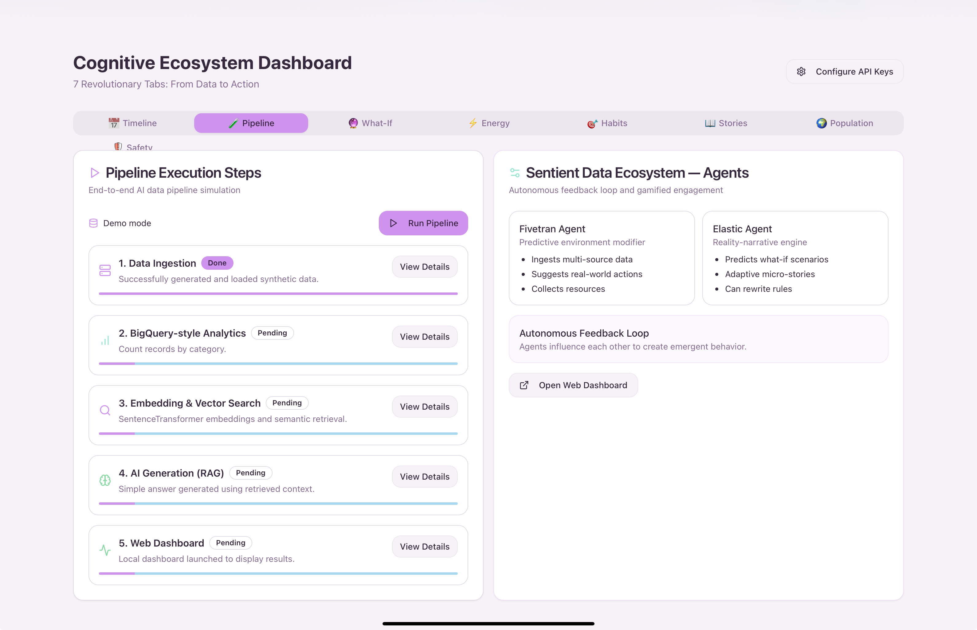Select the Energy tab

click(x=488, y=123)
